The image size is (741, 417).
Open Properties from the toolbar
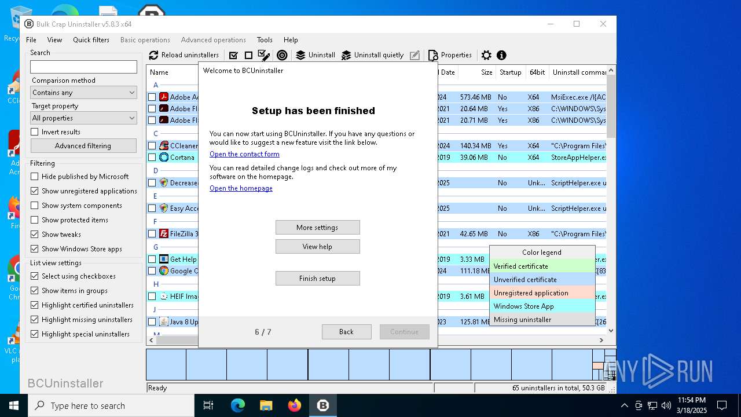click(450, 55)
